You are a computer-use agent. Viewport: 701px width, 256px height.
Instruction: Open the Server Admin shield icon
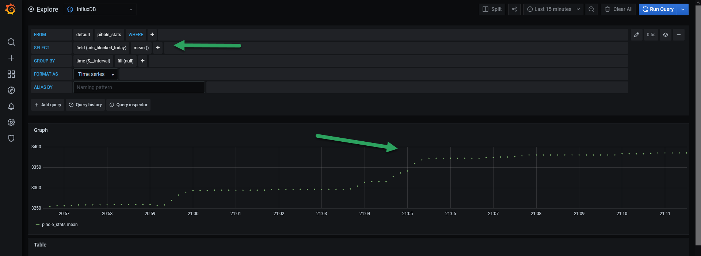pos(11,138)
